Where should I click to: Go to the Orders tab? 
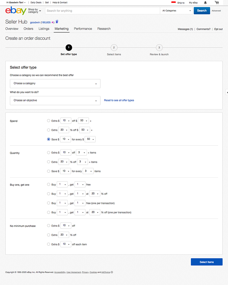point(28,29)
